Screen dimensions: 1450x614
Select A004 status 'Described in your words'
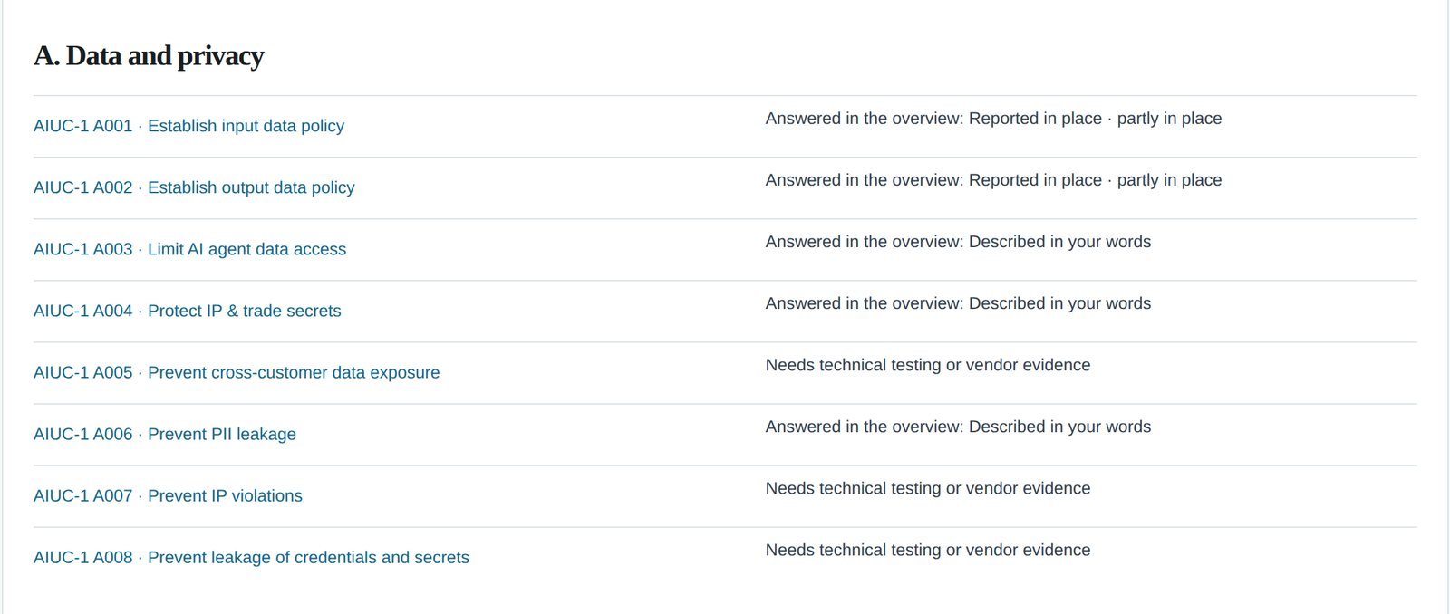pos(1059,303)
